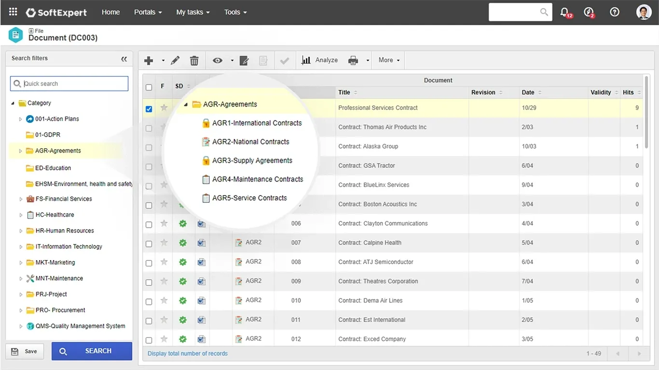The image size is (659, 370).
Task: Check the Exced Company row checkbox
Action: tap(149, 340)
